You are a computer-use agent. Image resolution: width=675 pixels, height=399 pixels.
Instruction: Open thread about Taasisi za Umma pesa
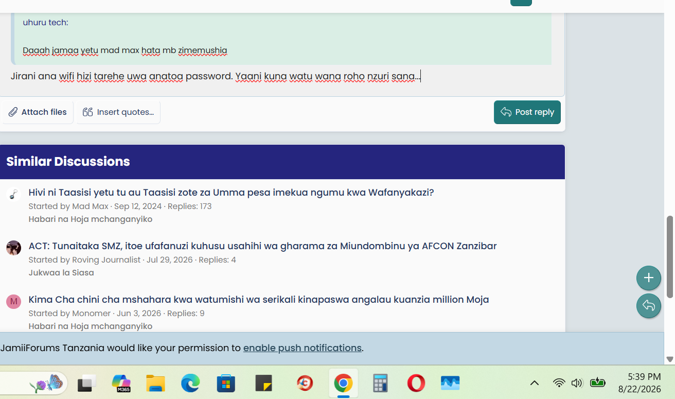[232, 193]
